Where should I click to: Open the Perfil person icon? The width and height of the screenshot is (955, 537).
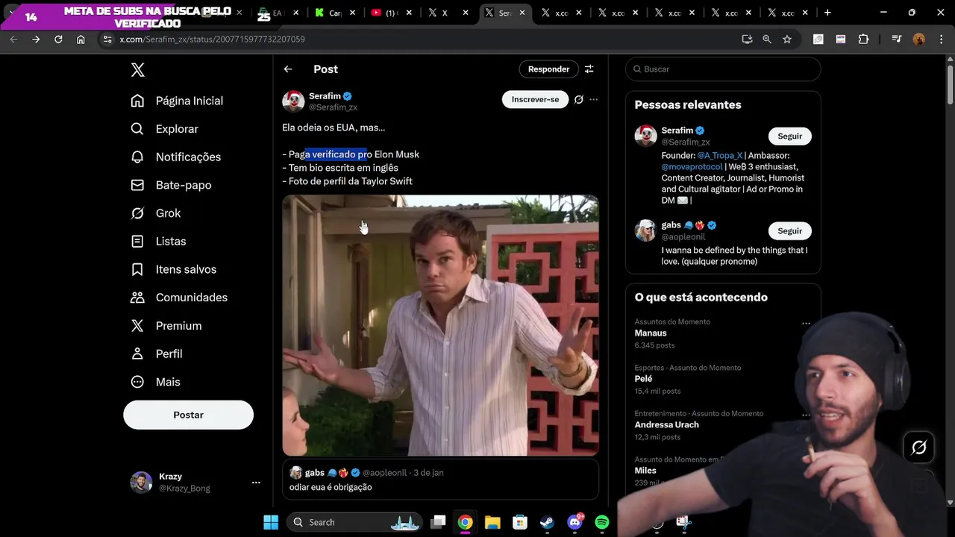[137, 354]
